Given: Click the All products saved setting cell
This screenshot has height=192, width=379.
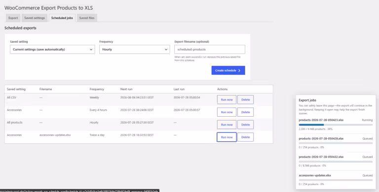Looking at the screenshot, I should [14, 123].
